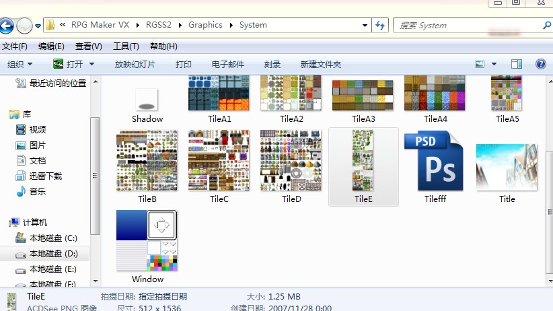This screenshot has width=553, height=311.
Task: Click sidebar scrollbar down arrow
Action: pyautogui.click(x=96, y=281)
